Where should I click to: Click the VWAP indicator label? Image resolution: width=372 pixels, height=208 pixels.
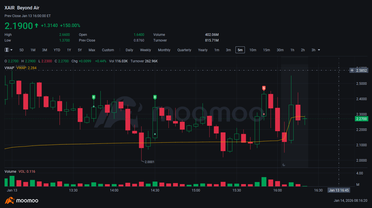pyautogui.click(x=9, y=68)
